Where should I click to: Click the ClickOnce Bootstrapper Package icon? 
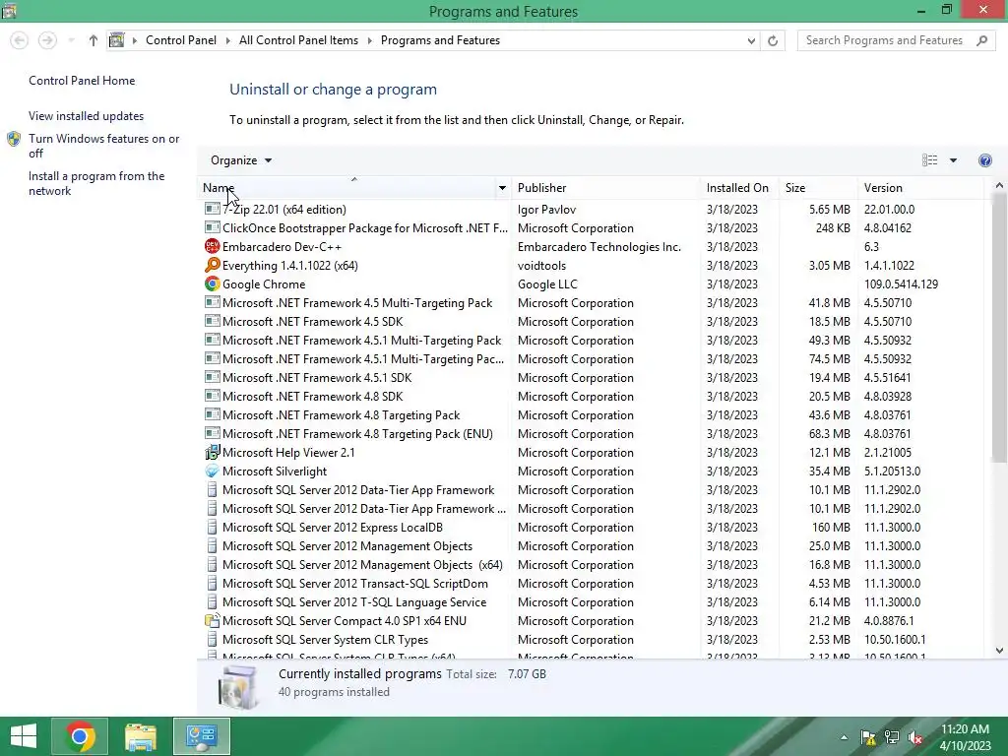coord(213,227)
